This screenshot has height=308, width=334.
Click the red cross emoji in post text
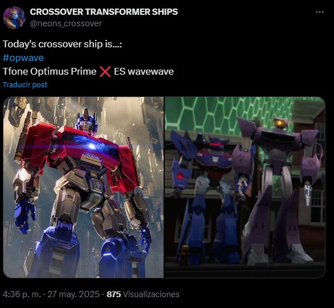[x=105, y=71]
